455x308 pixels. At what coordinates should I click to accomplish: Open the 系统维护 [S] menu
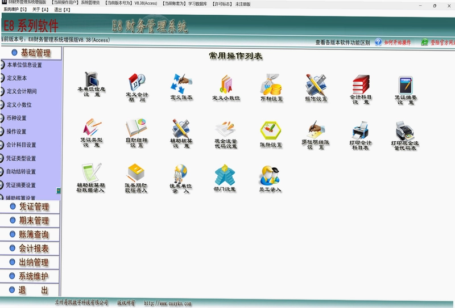[15, 10]
